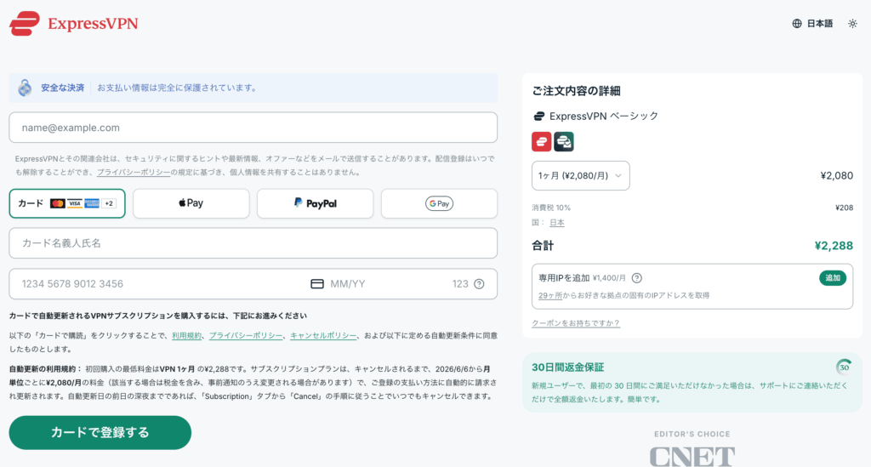Click the ¥2,080 plan price
The image size is (871, 467).
(837, 175)
